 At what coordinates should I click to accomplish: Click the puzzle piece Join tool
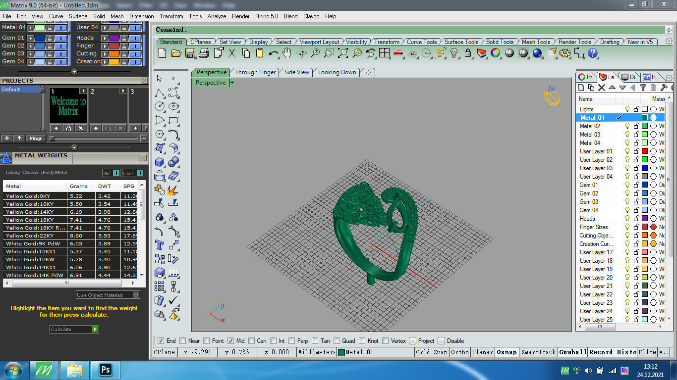[x=160, y=190]
